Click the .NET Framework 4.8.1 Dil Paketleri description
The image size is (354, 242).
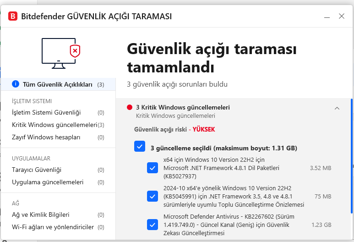coord(221,168)
